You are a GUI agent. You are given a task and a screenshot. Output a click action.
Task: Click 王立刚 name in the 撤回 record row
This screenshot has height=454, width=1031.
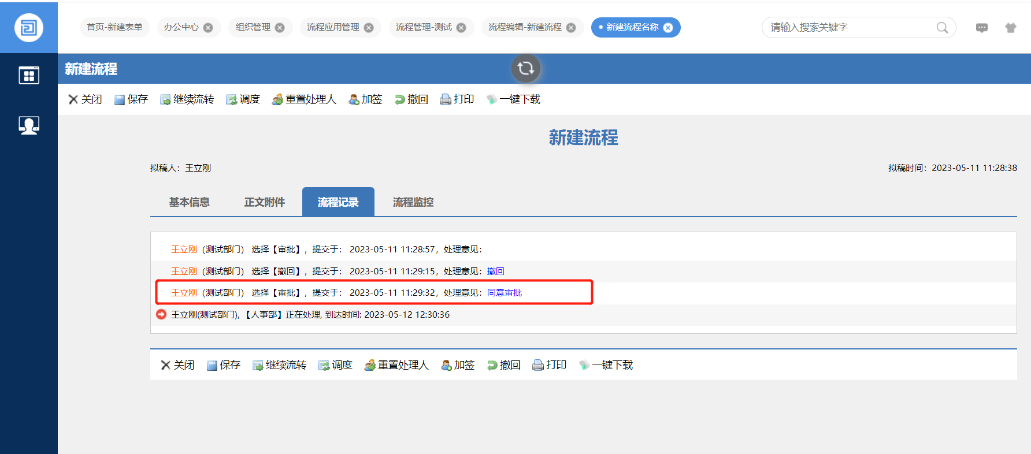[184, 271]
